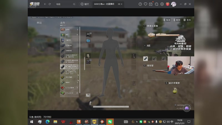This screenshot has height=125, width=222.
Task: Click the search magnifier icon
Action: (74, 4)
